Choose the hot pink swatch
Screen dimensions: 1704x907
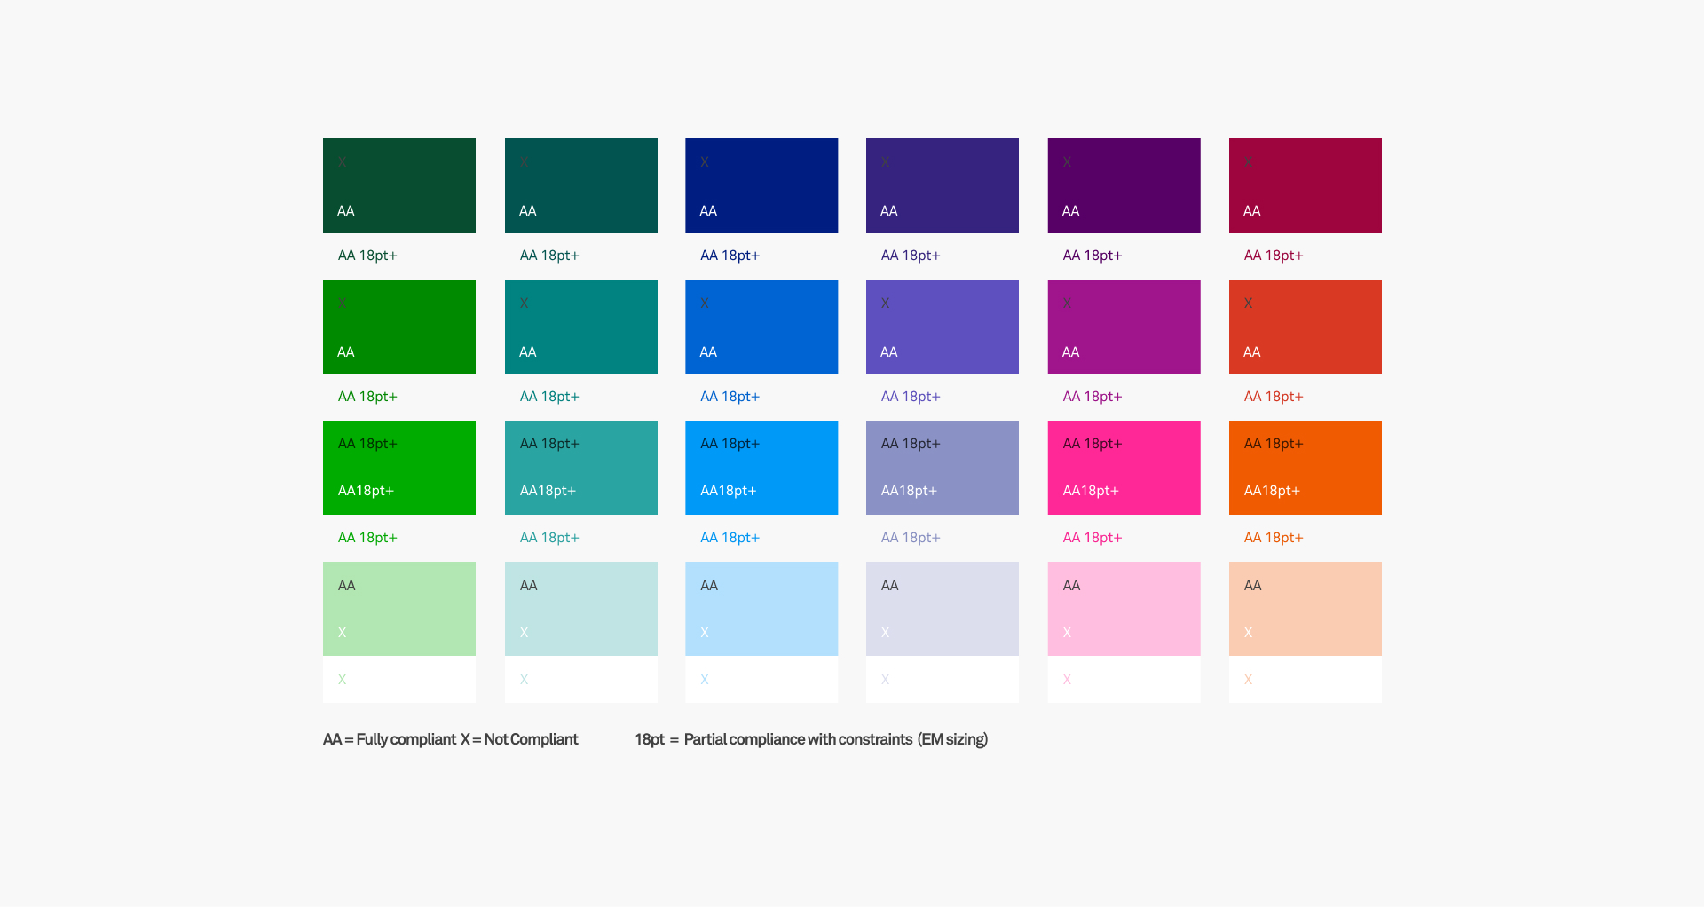pyautogui.click(x=1124, y=467)
